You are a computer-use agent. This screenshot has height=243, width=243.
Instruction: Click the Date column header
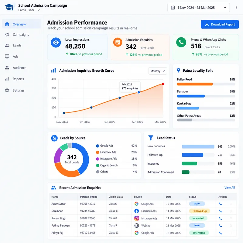[169, 197]
